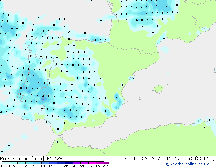Click the Ibiza island outline
The height and width of the screenshot is (167, 216).
tap(141, 98)
